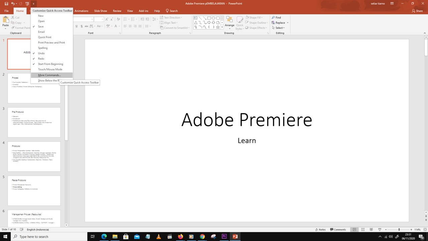Select the oval shape in shapes gallery
Viewport: 428px width, 241px height.
pyautogui.click(x=213, y=18)
